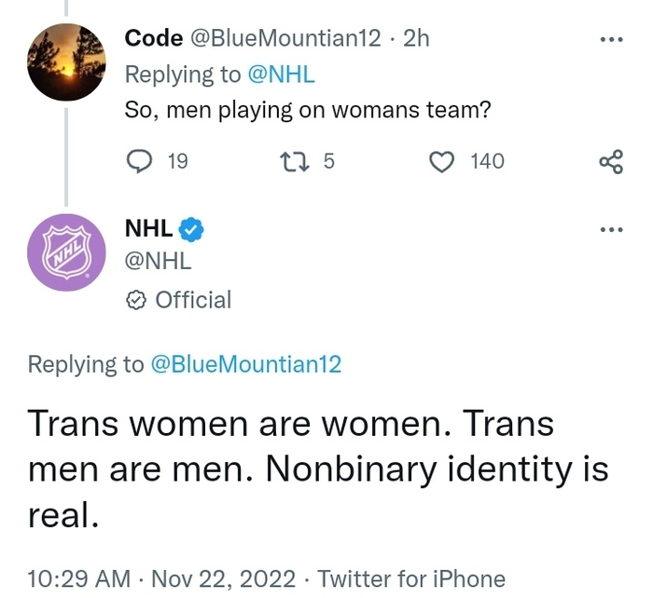Image resolution: width=653 pixels, height=598 pixels.
Task: Open the Twitter for iPhone source link
Action: [x=411, y=578]
